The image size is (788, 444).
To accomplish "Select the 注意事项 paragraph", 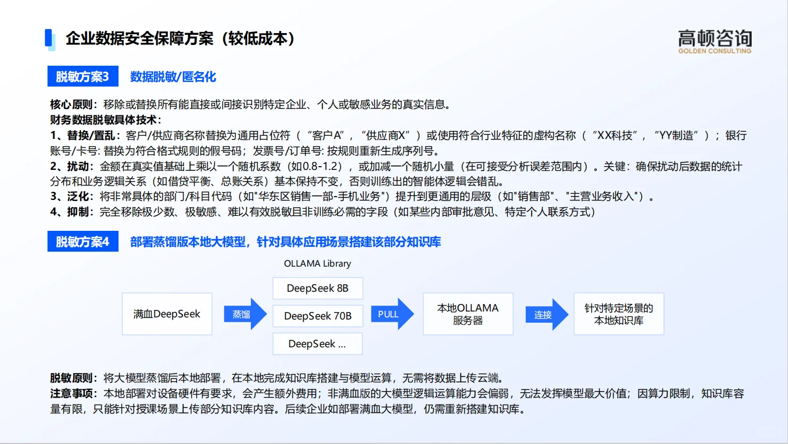I will click(x=397, y=401).
